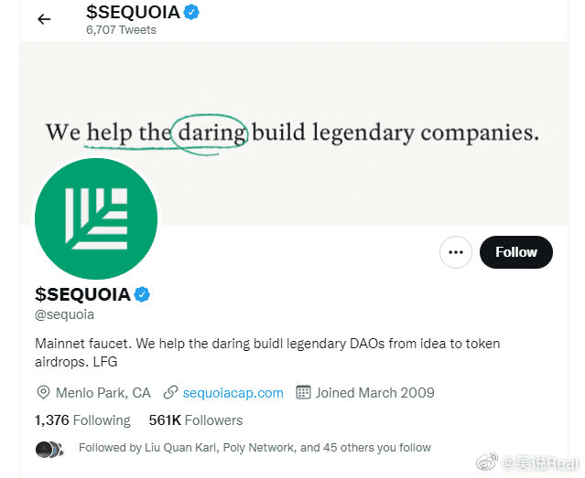The width and height of the screenshot is (585, 478).
Task: Click the Menlo Park location pin icon
Action: point(43,393)
